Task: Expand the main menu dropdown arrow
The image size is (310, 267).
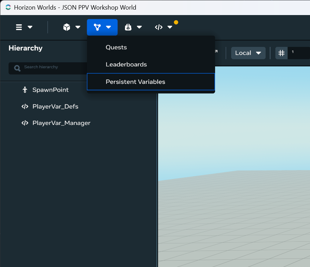Action: point(30,27)
